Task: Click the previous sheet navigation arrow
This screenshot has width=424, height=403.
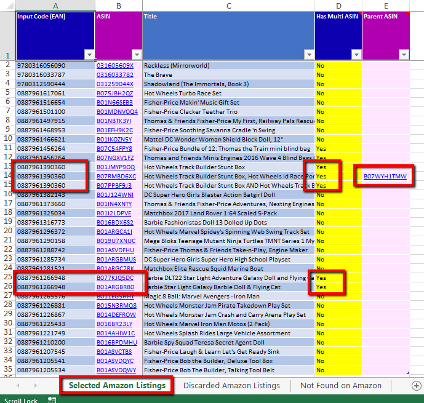Action: point(18,386)
